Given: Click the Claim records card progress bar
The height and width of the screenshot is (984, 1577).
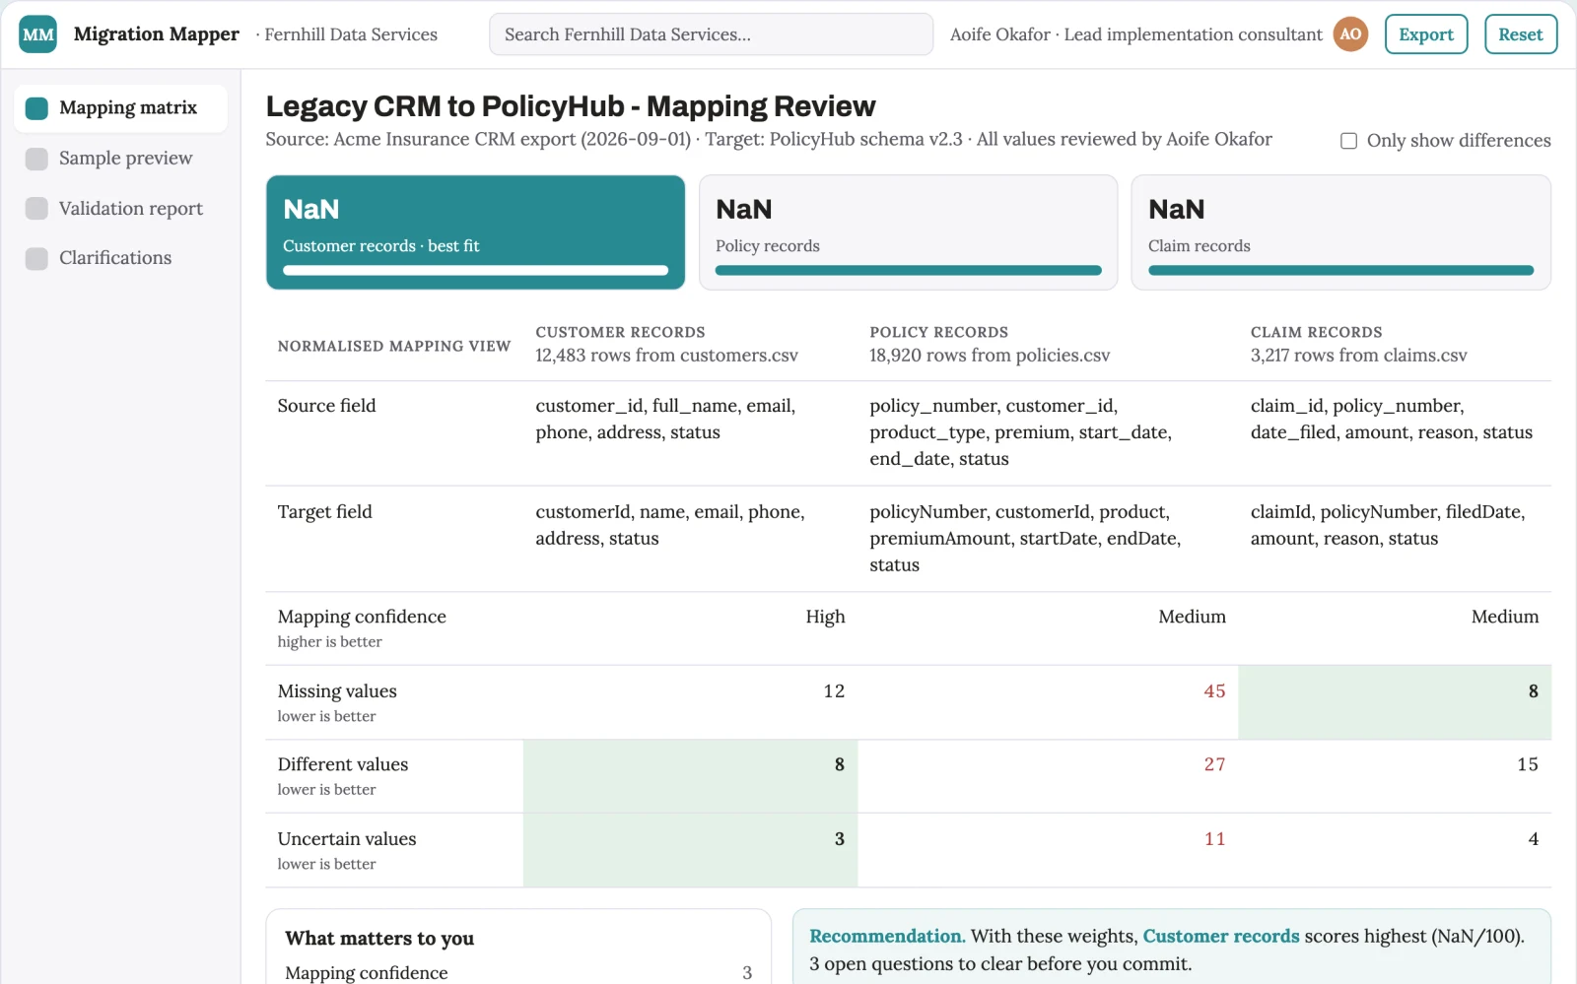Looking at the screenshot, I should 1340,270.
